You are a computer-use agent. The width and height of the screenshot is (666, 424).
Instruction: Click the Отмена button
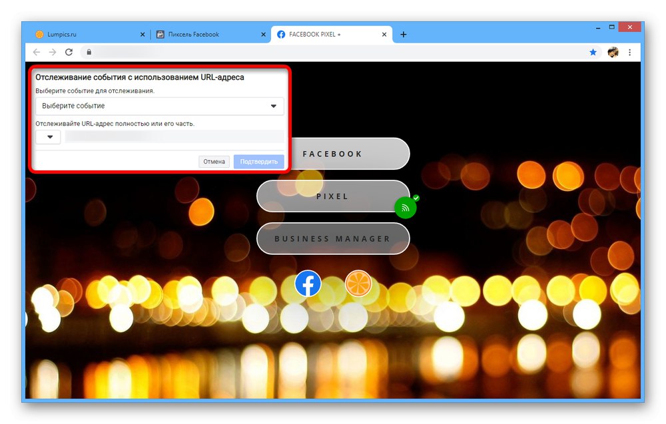coord(214,162)
